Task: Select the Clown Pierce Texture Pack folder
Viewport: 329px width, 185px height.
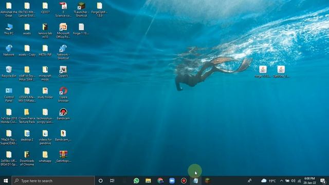Action: click(x=27, y=116)
